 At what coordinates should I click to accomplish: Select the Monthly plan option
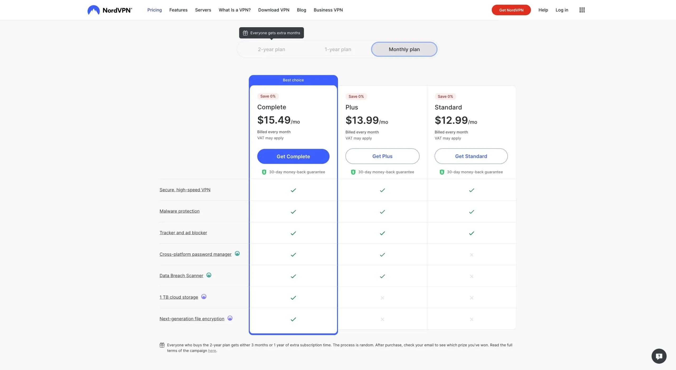pos(404,49)
